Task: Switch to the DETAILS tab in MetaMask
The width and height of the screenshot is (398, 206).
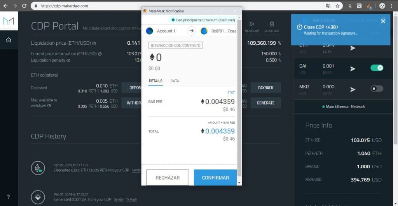Action: pos(155,81)
